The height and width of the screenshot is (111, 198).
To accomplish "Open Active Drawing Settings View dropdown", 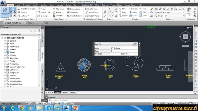I will pyautogui.click(x=20, y=34).
